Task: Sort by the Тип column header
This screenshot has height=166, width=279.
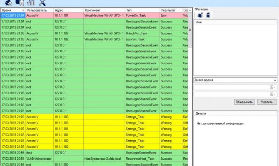Action: coord(142,10)
